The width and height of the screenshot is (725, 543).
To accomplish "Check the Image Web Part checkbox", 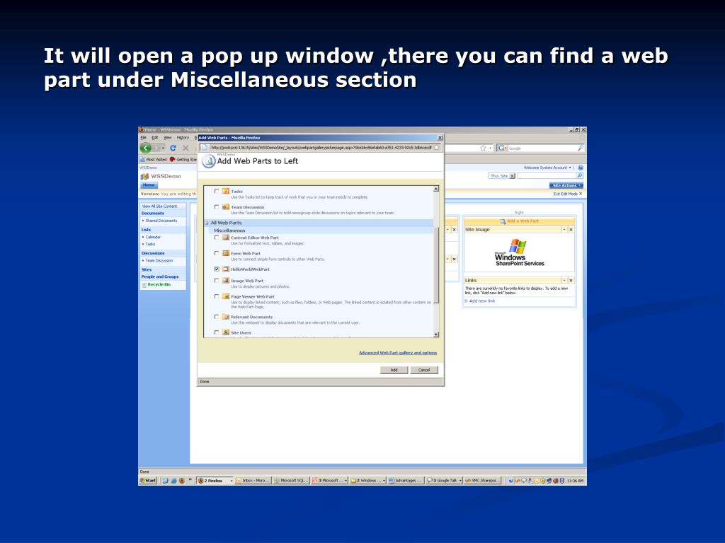I will tap(217, 280).
